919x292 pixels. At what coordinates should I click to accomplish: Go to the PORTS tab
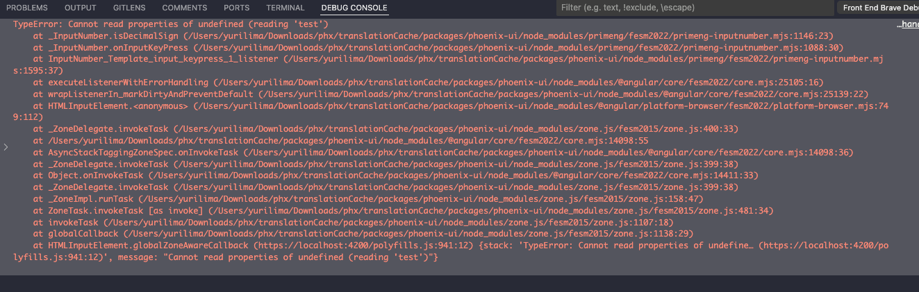click(237, 8)
